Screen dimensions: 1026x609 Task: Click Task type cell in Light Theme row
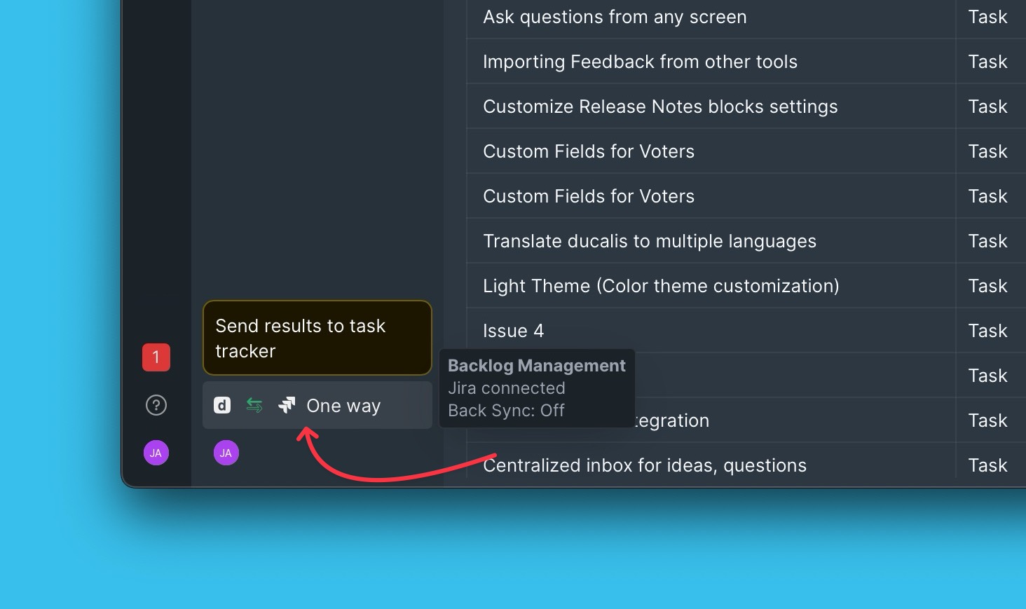point(987,286)
